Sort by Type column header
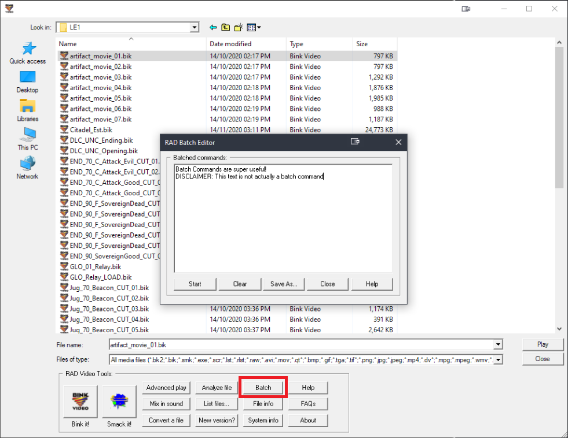This screenshot has width=568, height=438. pyautogui.click(x=320, y=44)
